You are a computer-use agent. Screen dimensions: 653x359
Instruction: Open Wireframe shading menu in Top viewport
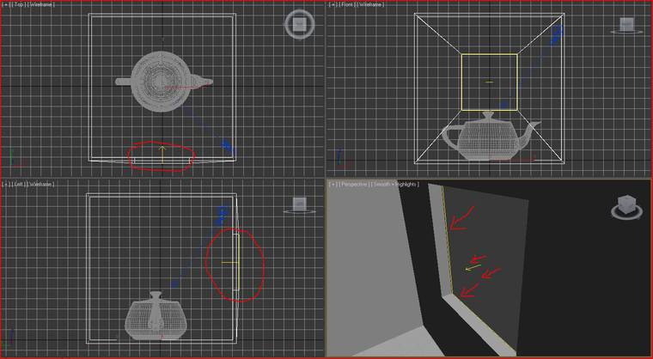(x=41, y=4)
